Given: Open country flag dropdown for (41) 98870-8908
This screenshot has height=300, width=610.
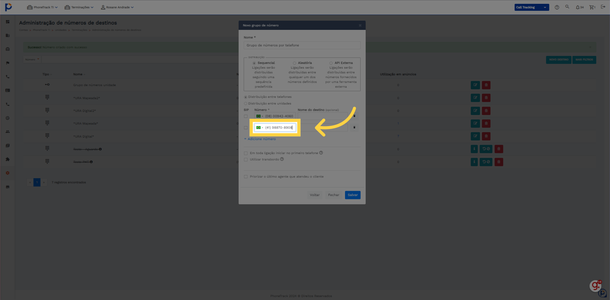Looking at the screenshot, I should click(260, 128).
